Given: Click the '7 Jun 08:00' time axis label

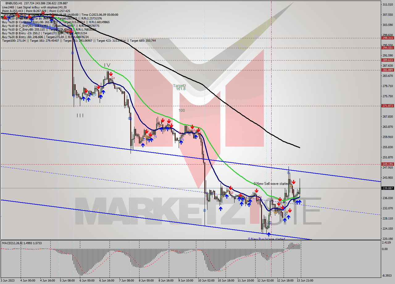Looking at the screenshot, I should point(127,281).
